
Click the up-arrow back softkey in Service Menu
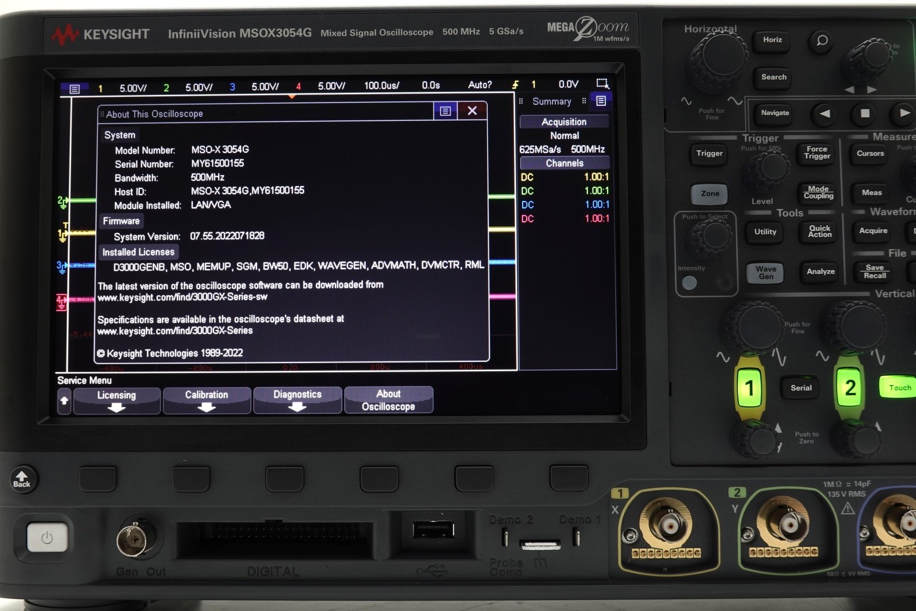[64, 401]
